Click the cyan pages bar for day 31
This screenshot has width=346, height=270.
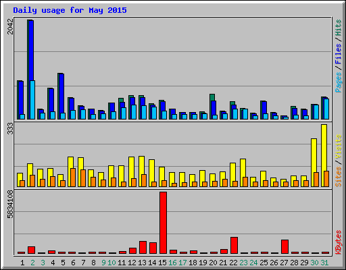(326, 109)
